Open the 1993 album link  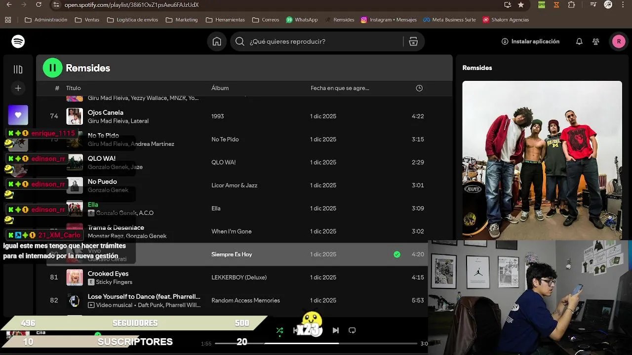point(218,116)
